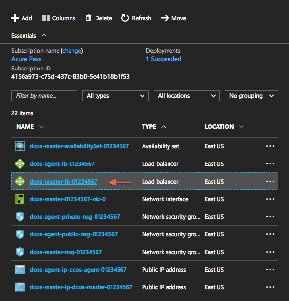Open the All locations dropdown
The width and height of the screenshot is (289, 301).
(x=187, y=96)
